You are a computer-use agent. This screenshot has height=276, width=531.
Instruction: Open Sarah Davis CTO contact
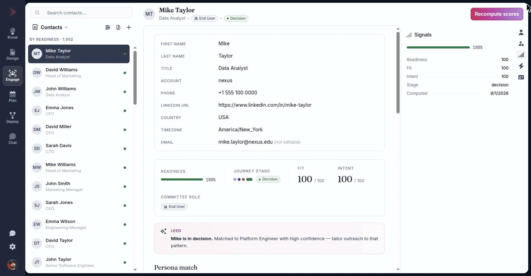(79, 149)
